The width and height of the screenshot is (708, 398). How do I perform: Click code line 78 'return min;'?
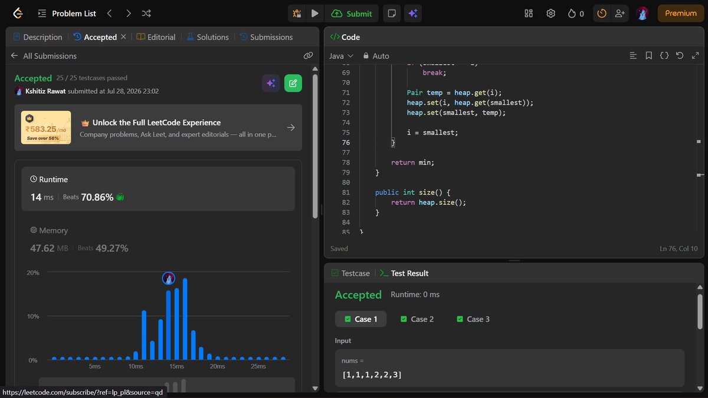point(412,162)
